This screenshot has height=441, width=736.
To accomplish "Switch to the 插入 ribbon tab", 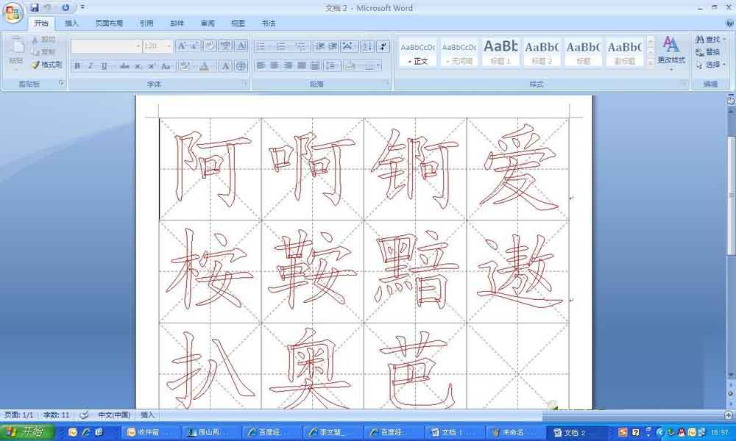I will (71, 23).
